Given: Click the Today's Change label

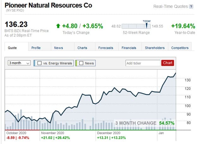Looking at the screenshot, I should coord(76,33).
